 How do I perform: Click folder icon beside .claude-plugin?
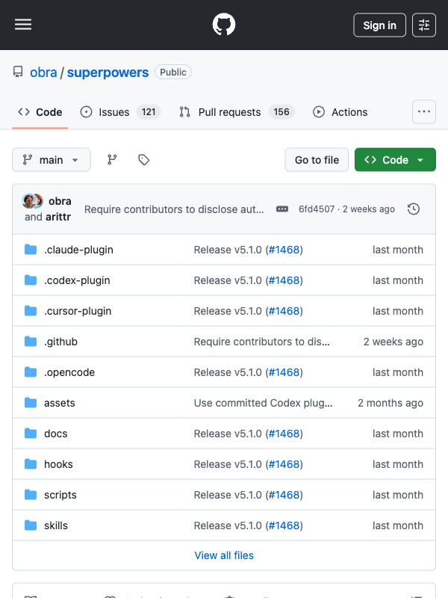coord(31,250)
